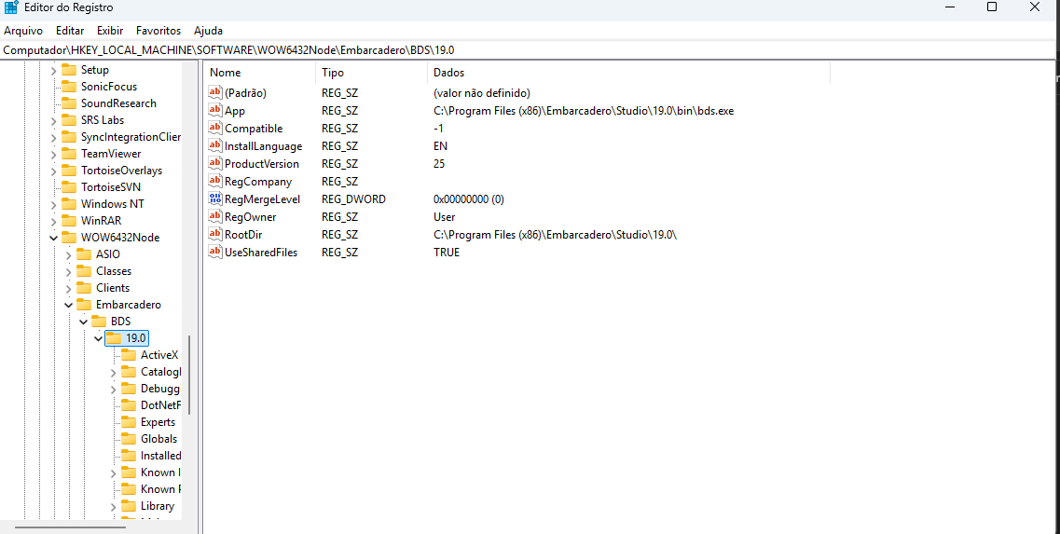Screen dimensions: 1060x534
Task: Click the string icon beside RootDir
Action: pos(215,234)
